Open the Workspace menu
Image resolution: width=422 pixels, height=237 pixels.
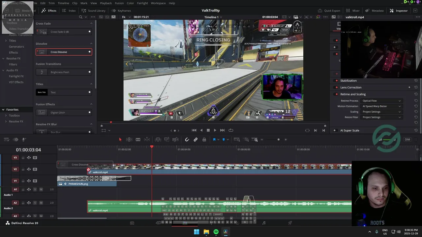coord(158,3)
